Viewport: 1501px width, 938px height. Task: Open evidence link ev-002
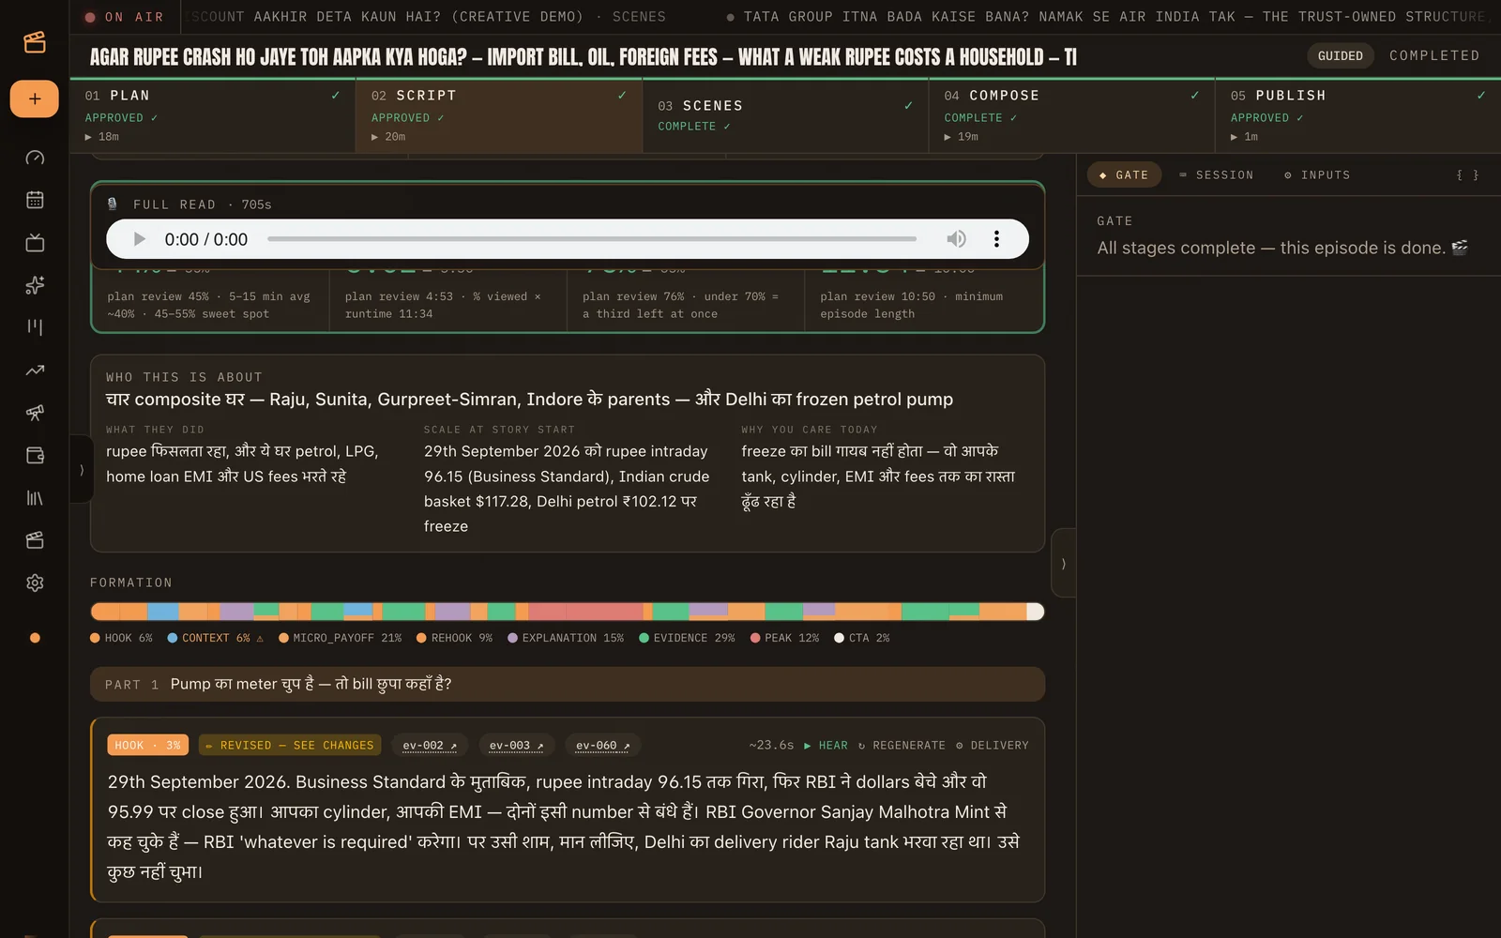[x=430, y=746]
